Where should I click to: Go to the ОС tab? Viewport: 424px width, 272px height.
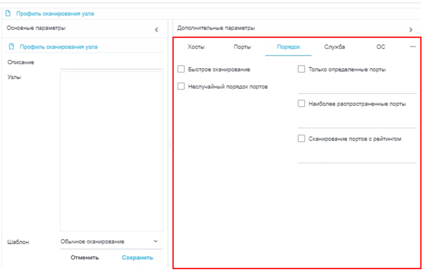(x=381, y=47)
